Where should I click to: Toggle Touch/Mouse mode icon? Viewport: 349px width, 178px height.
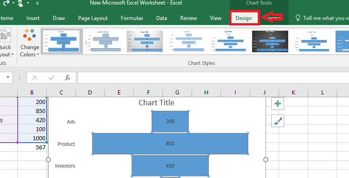coord(20,3)
